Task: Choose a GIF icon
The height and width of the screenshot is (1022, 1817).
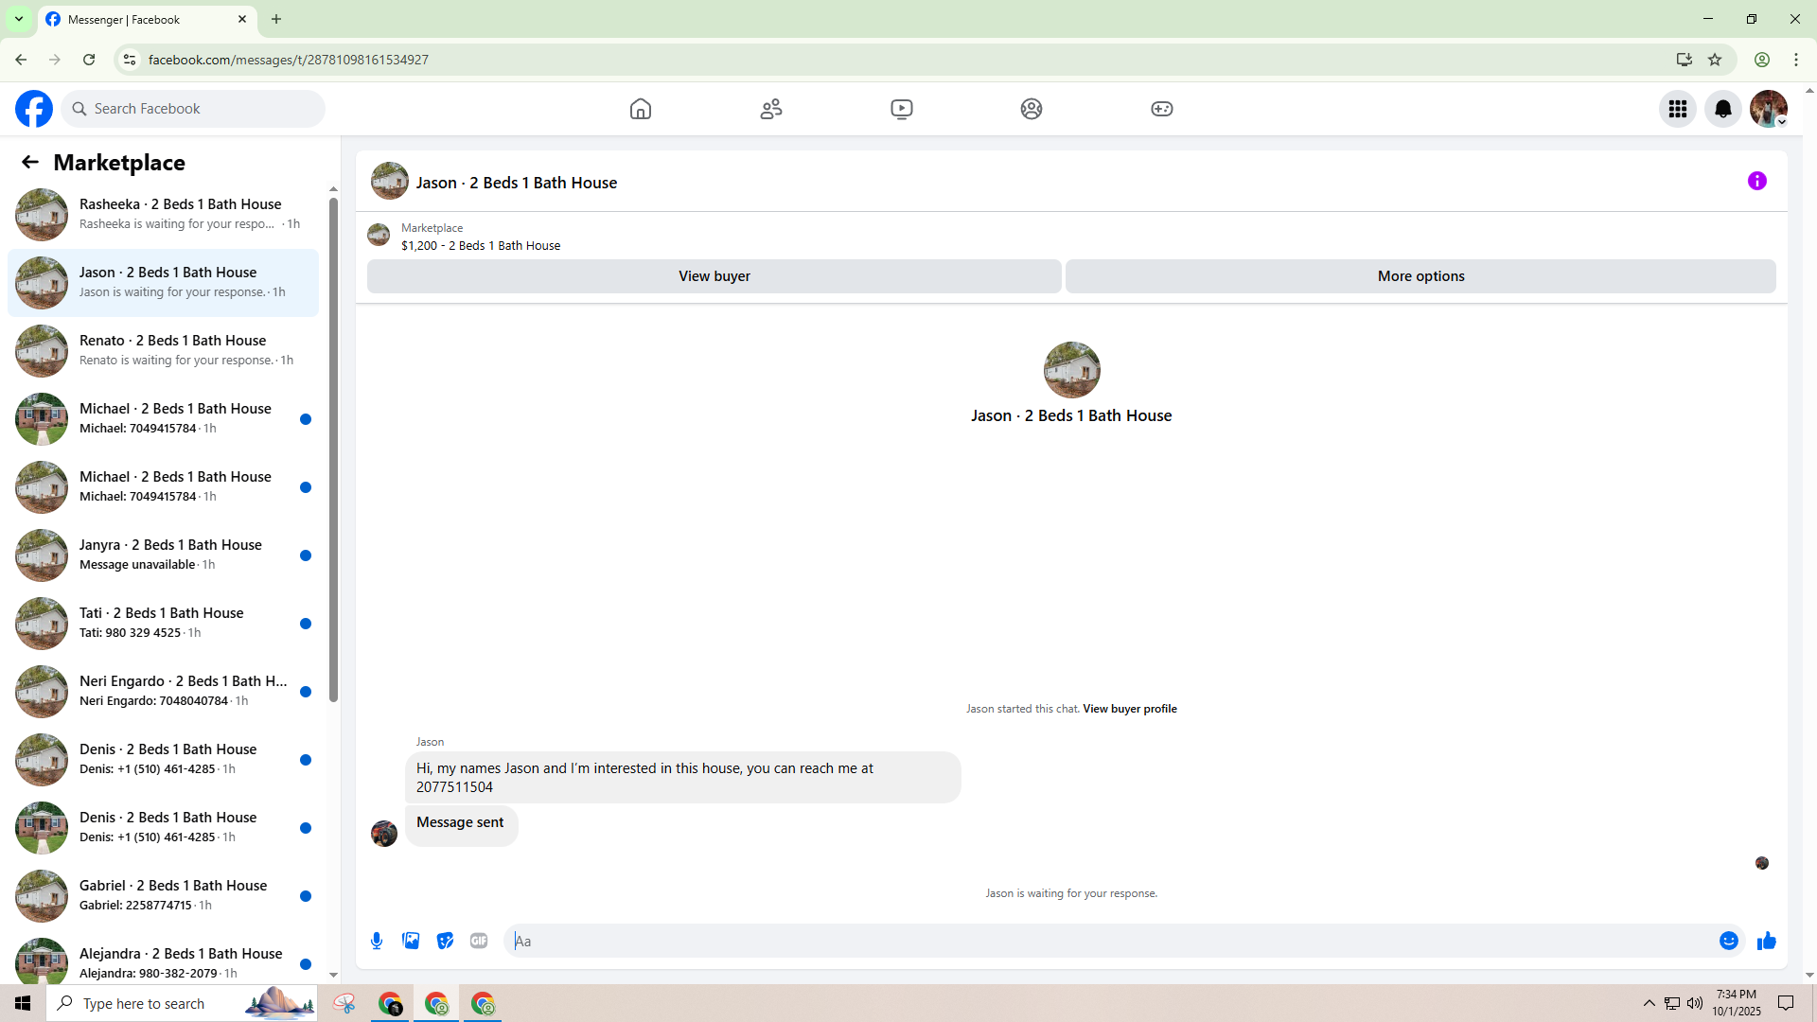Action: (x=479, y=941)
